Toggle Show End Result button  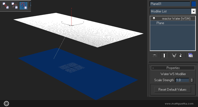pos(164,55)
